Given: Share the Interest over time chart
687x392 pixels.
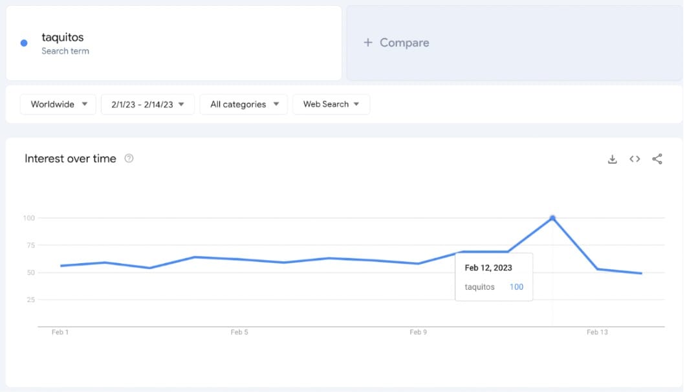Looking at the screenshot, I should (657, 159).
